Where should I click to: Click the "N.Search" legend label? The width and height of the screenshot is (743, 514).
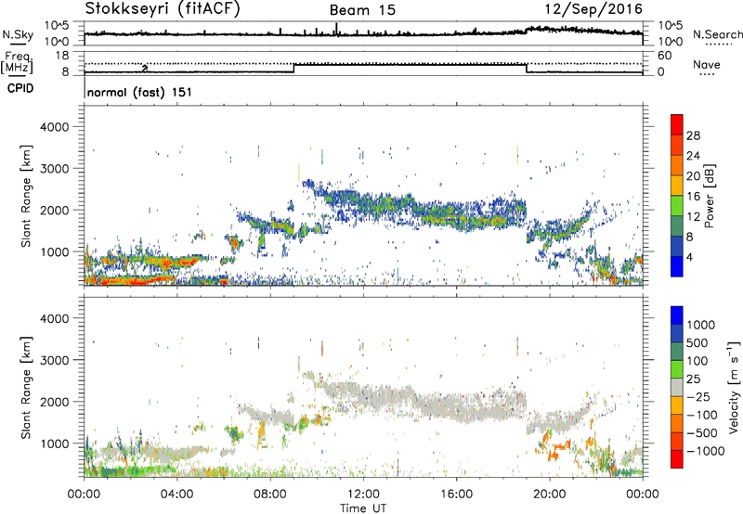(717, 34)
